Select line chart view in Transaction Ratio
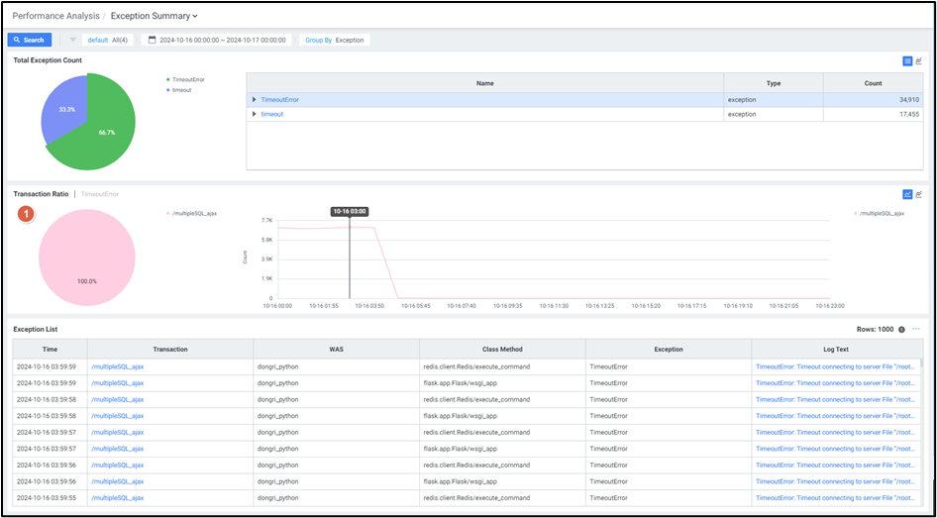Image resolution: width=937 pixels, height=518 pixels. point(907,194)
